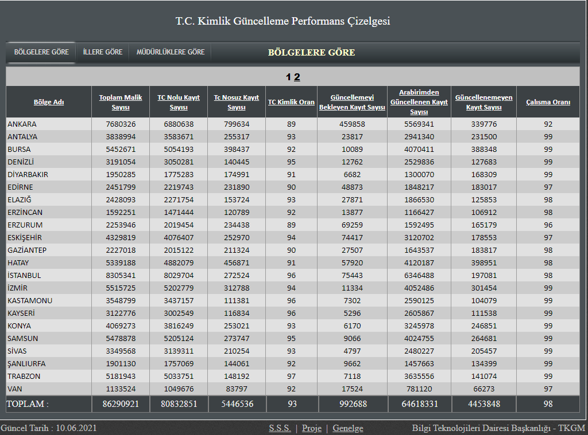
Task: Open the İLLERE GÖRE tab
Action: tap(103, 52)
